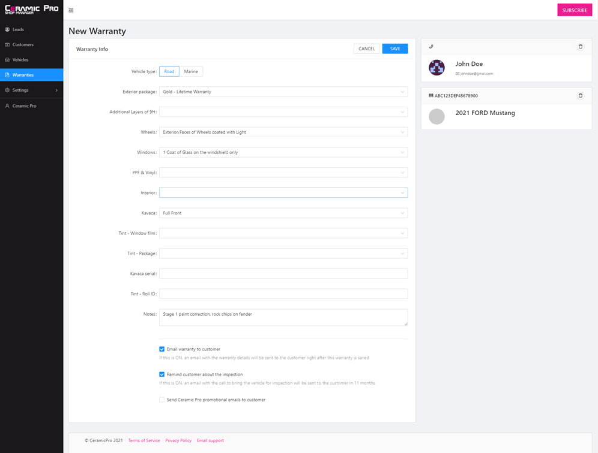Screen dimensions: 598x453
Task: Open Terms of Service link
Action: pyautogui.click(x=144, y=440)
